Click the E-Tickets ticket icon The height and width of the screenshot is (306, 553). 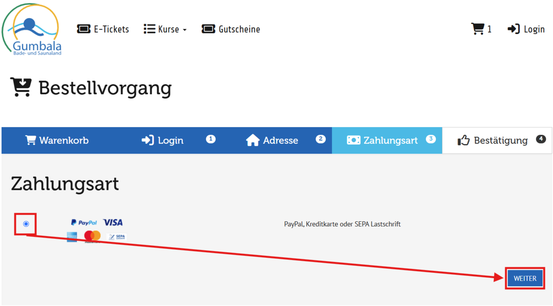[x=83, y=29]
